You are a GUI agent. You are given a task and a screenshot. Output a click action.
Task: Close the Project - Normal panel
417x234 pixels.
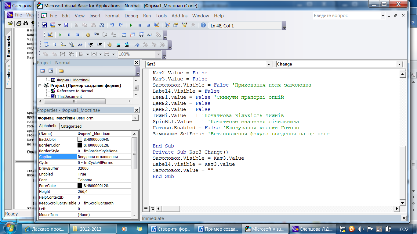point(136,62)
